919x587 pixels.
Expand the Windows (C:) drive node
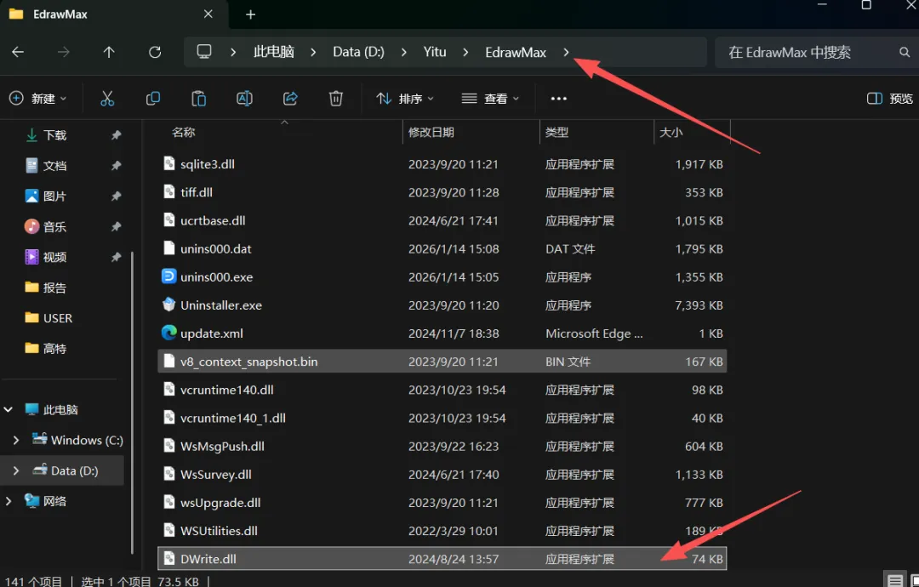pyautogui.click(x=16, y=440)
